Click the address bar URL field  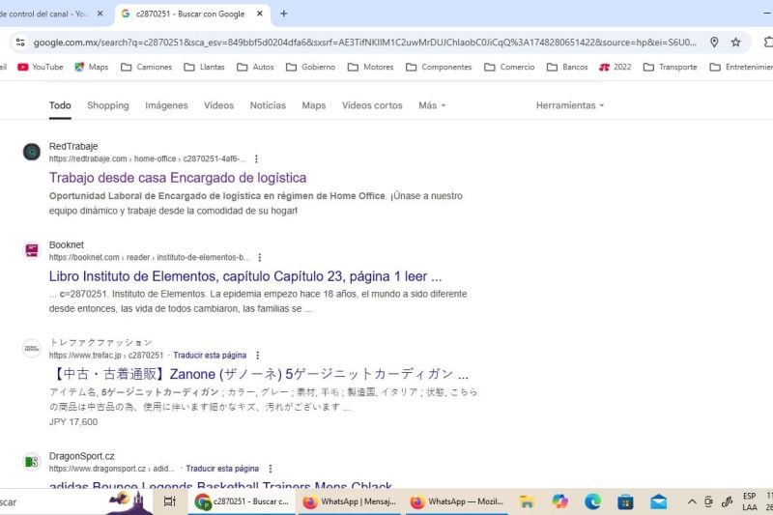(365, 43)
